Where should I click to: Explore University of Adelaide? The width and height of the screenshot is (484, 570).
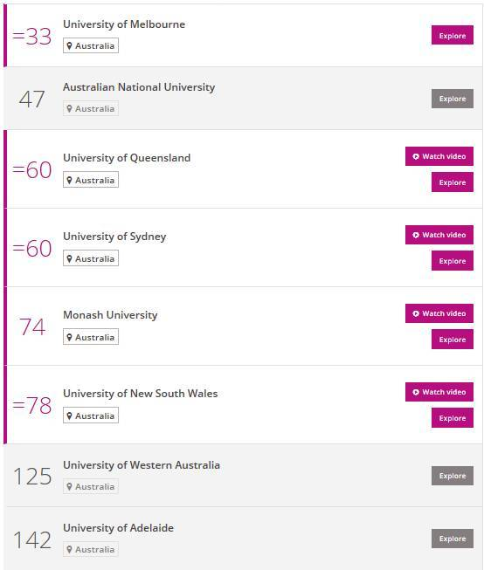pos(453,539)
